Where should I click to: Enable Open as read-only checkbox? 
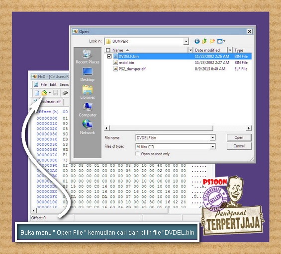(x=137, y=154)
